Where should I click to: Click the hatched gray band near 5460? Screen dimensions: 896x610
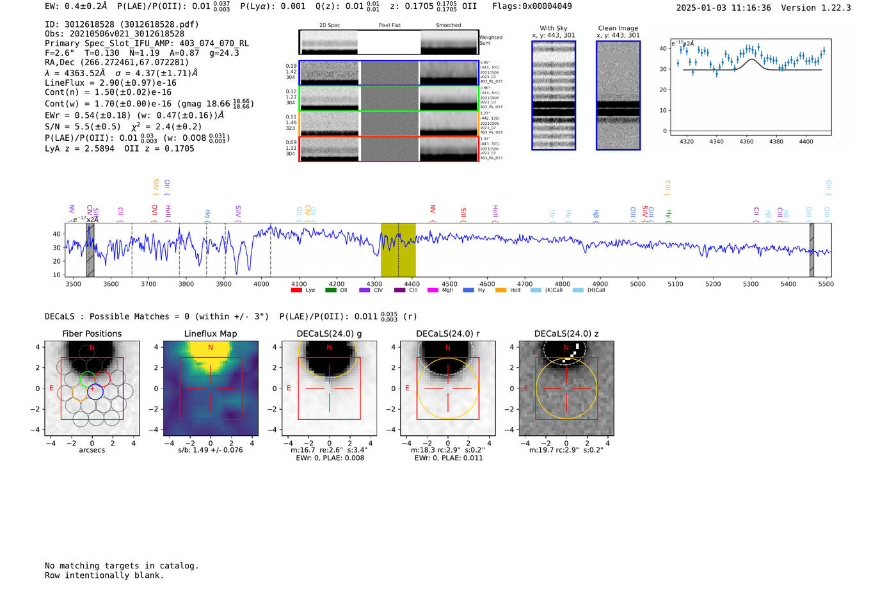(812, 250)
